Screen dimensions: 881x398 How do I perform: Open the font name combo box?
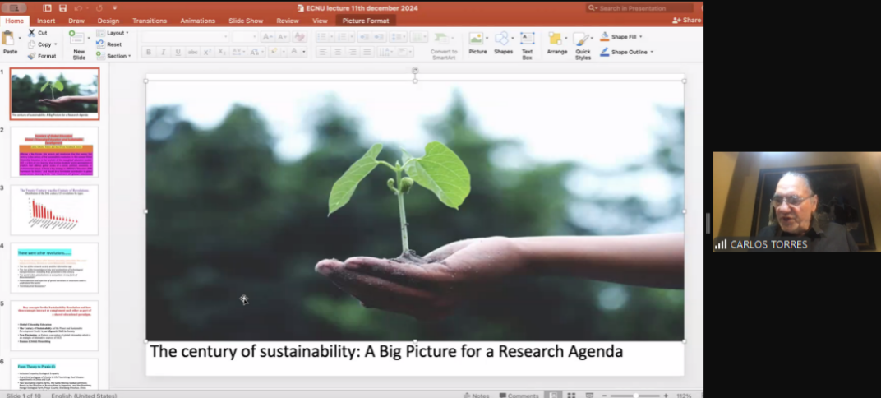pyautogui.click(x=186, y=37)
